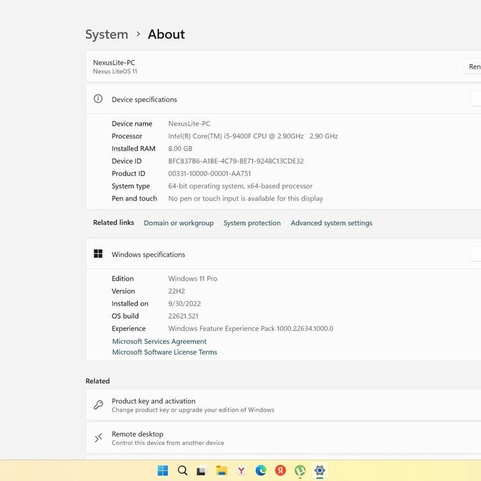
Task: Click the Windows specifications logo icon
Action: click(x=98, y=254)
